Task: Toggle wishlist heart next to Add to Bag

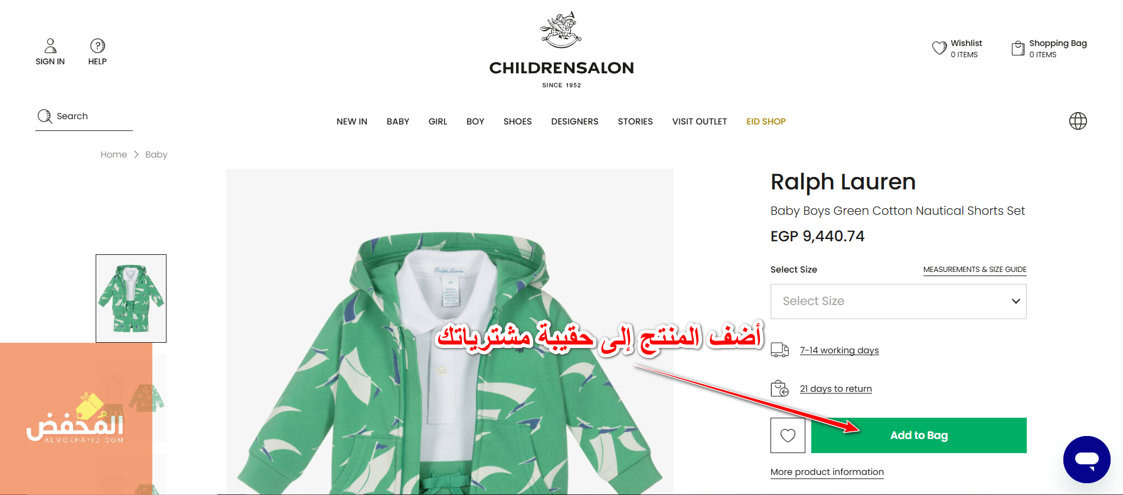Action: click(x=788, y=435)
